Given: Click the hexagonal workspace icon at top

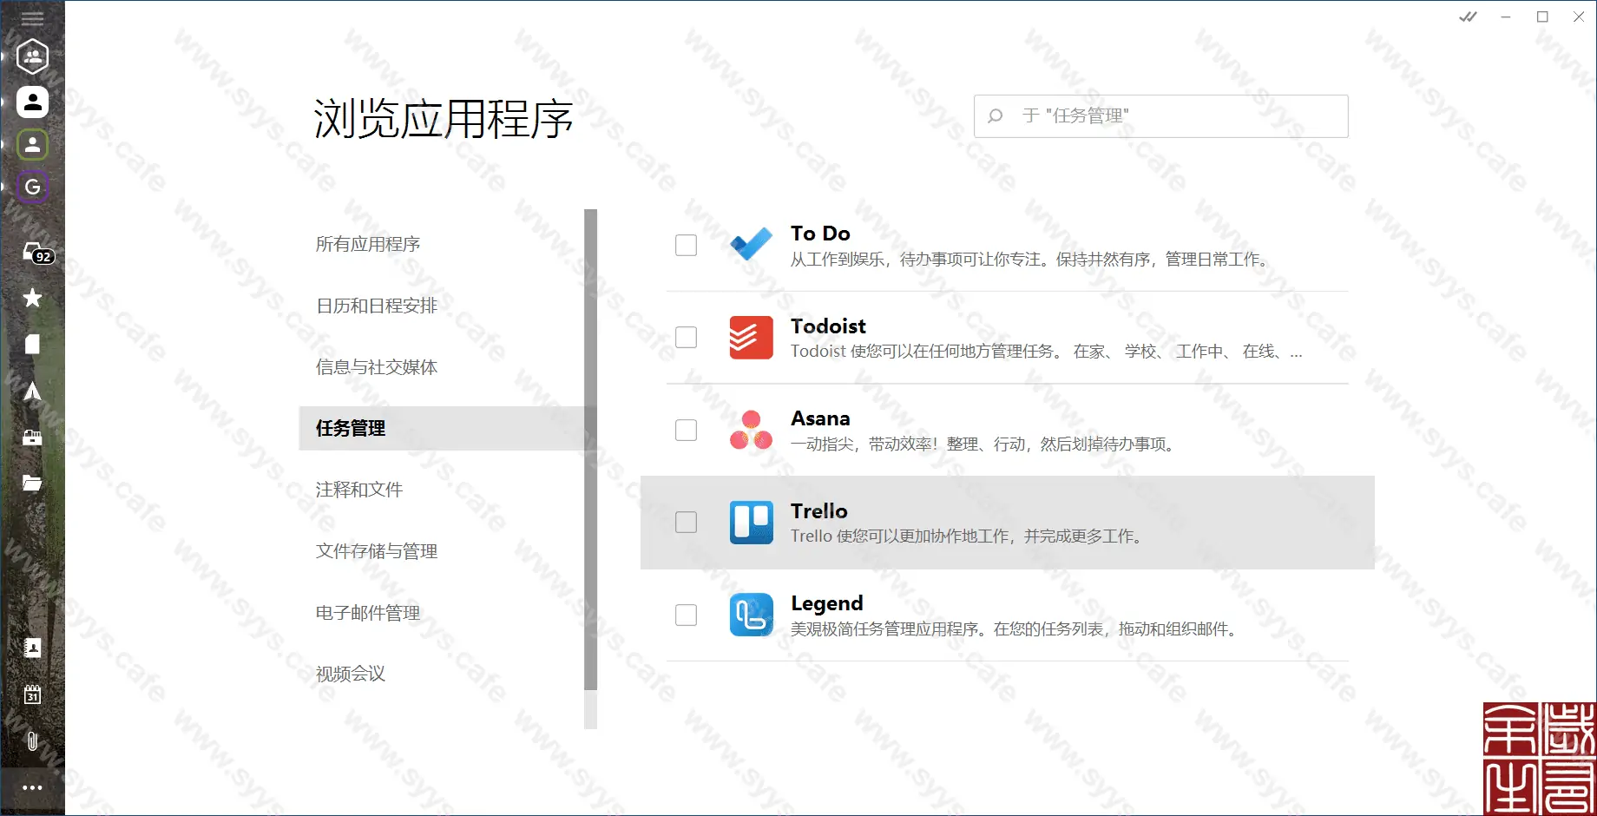Looking at the screenshot, I should pos(32,56).
